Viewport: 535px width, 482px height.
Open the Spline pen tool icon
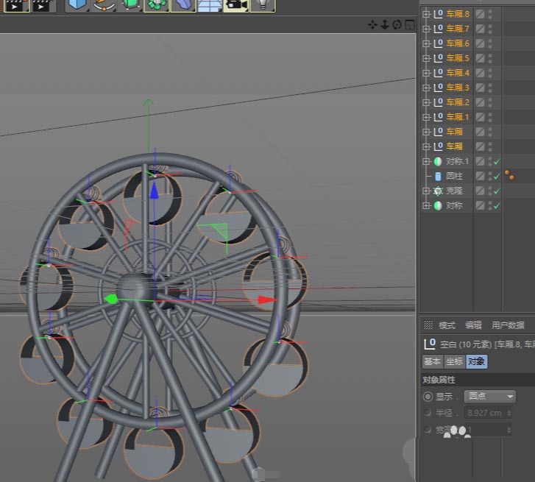104,4
